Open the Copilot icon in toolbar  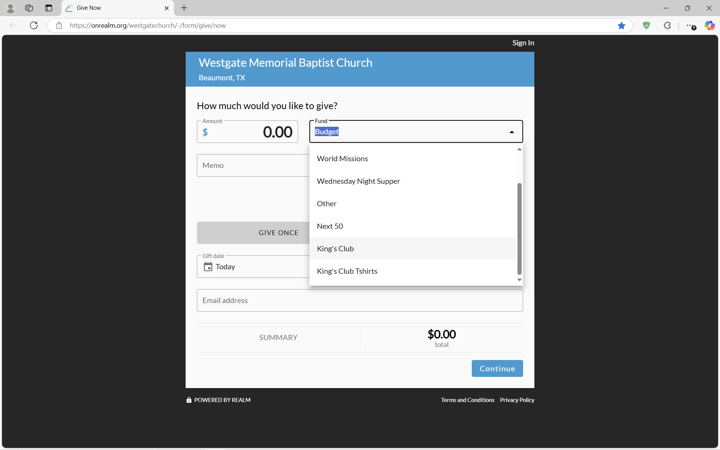coord(709,25)
